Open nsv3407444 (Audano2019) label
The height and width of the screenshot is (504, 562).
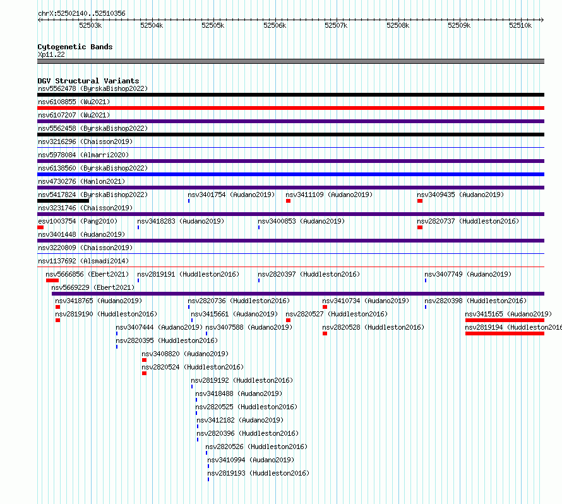coord(159,327)
